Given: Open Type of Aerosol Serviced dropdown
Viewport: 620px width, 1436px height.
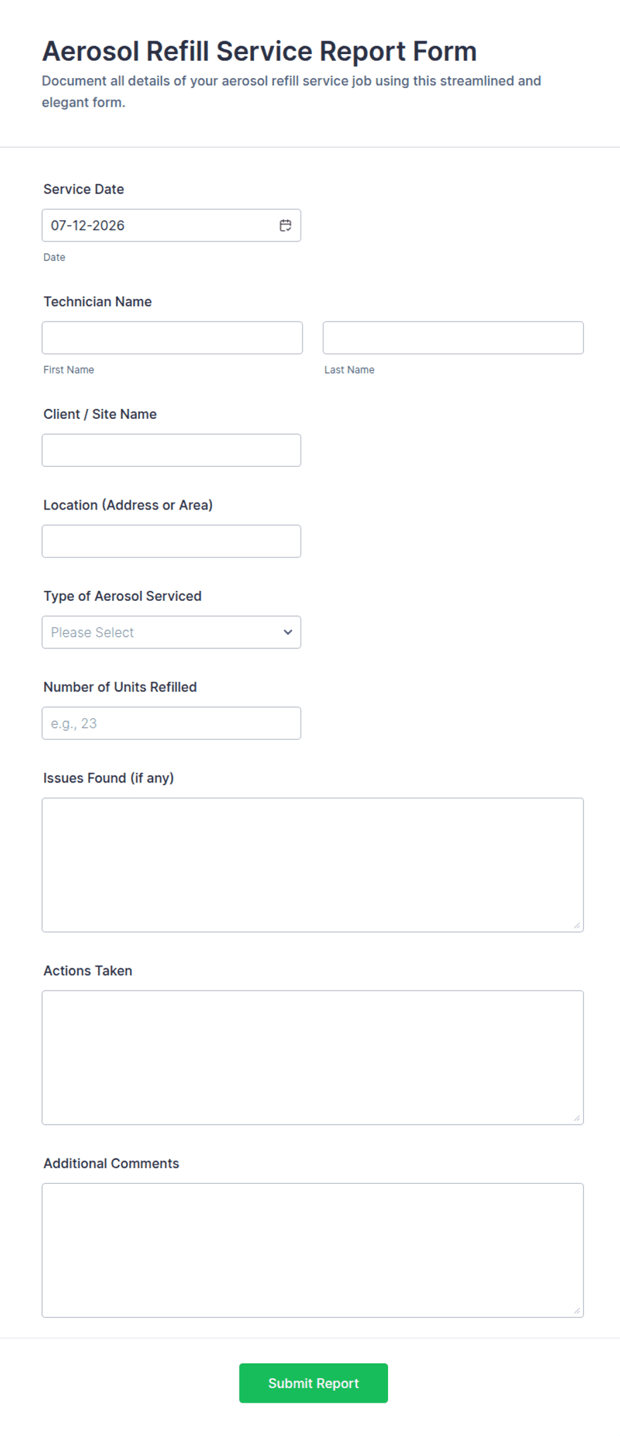Looking at the screenshot, I should coord(171,632).
